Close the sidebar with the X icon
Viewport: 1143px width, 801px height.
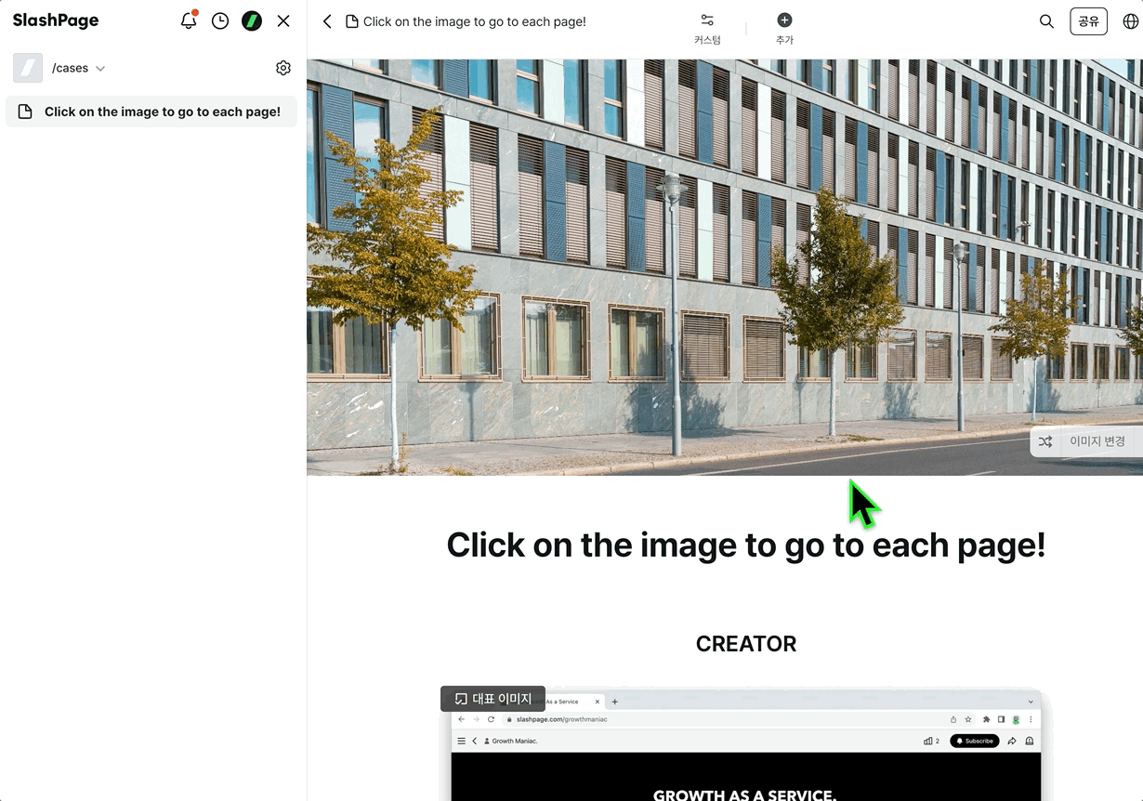pyautogui.click(x=283, y=21)
